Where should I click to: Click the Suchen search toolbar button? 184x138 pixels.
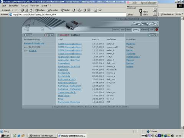pos(40,10)
